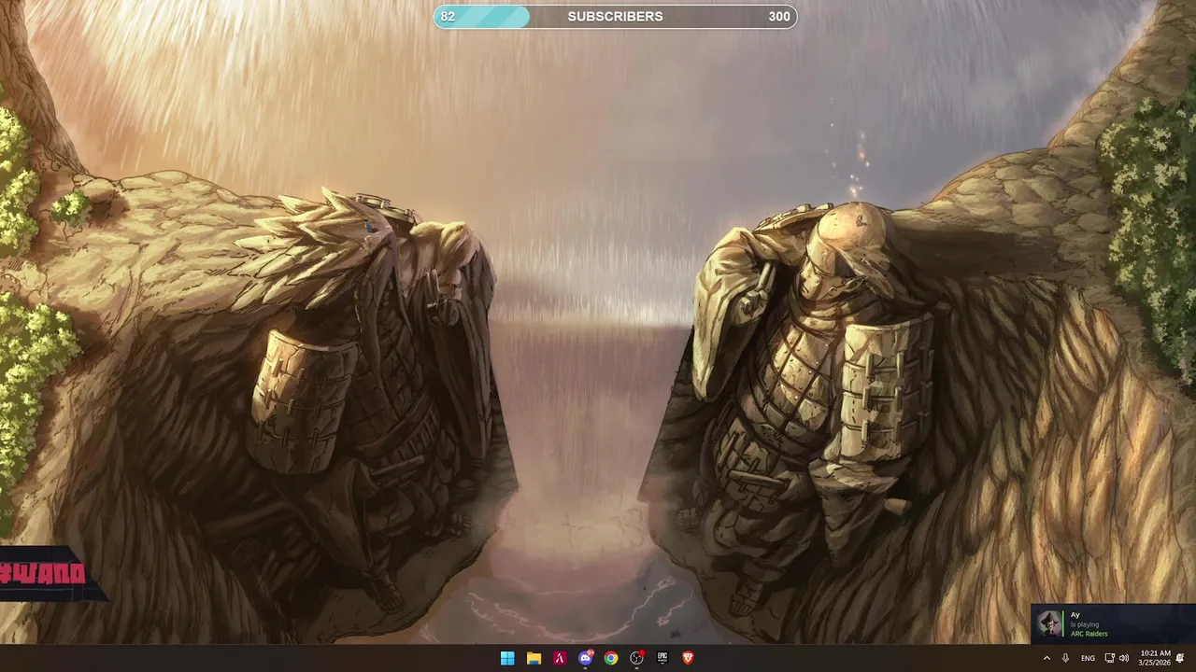Click the Steam notification avatar thumbnail
The height and width of the screenshot is (672, 1196).
1049,624
